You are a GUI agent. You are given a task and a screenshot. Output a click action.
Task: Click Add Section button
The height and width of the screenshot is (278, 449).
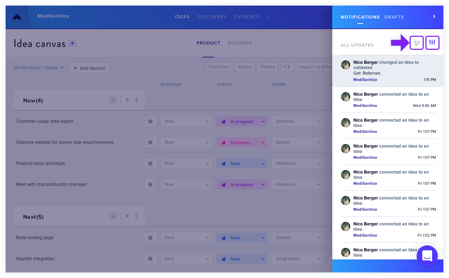(90, 68)
